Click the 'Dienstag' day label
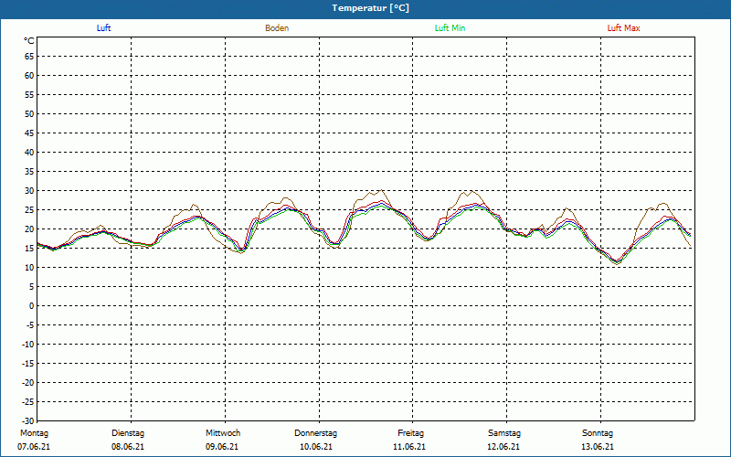Screen dimensions: 731x457 coord(128,433)
